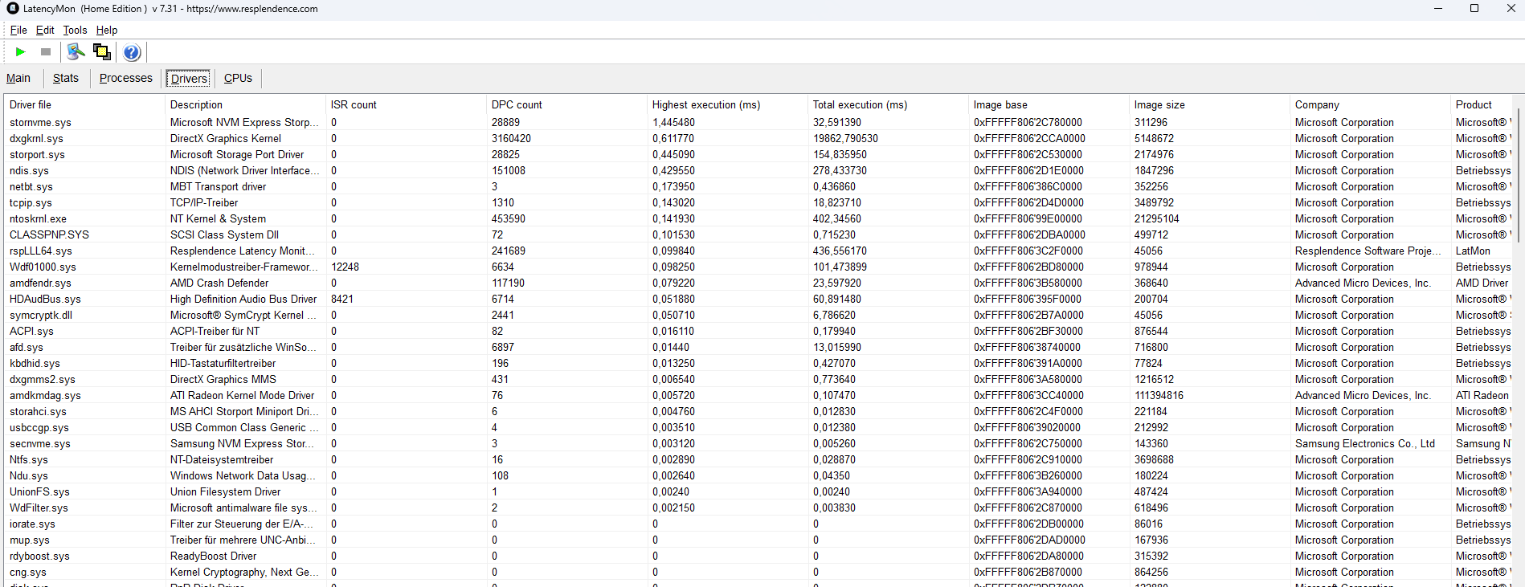Viewport: 1525px width, 587px height.
Task: Select the tcpip.sys driver row
Action: coord(759,202)
